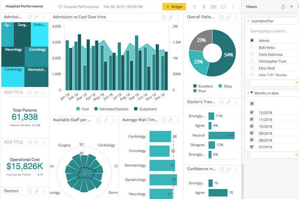The image size is (299, 199).
Task: Open the PDF export icon in toolbar
Action: click(x=214, y=7)
